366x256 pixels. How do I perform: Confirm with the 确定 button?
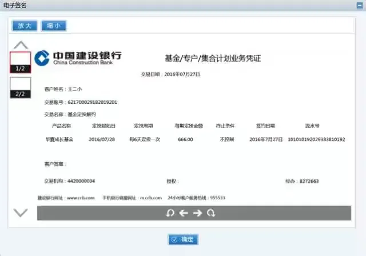pyautogui.click(x=183, y=239)
